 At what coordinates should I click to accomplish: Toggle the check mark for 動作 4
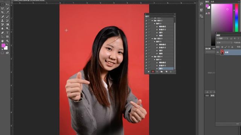click(146, 60)
